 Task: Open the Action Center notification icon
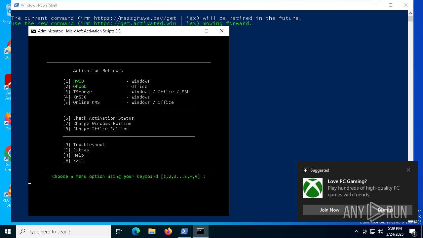tap(412, 231)
